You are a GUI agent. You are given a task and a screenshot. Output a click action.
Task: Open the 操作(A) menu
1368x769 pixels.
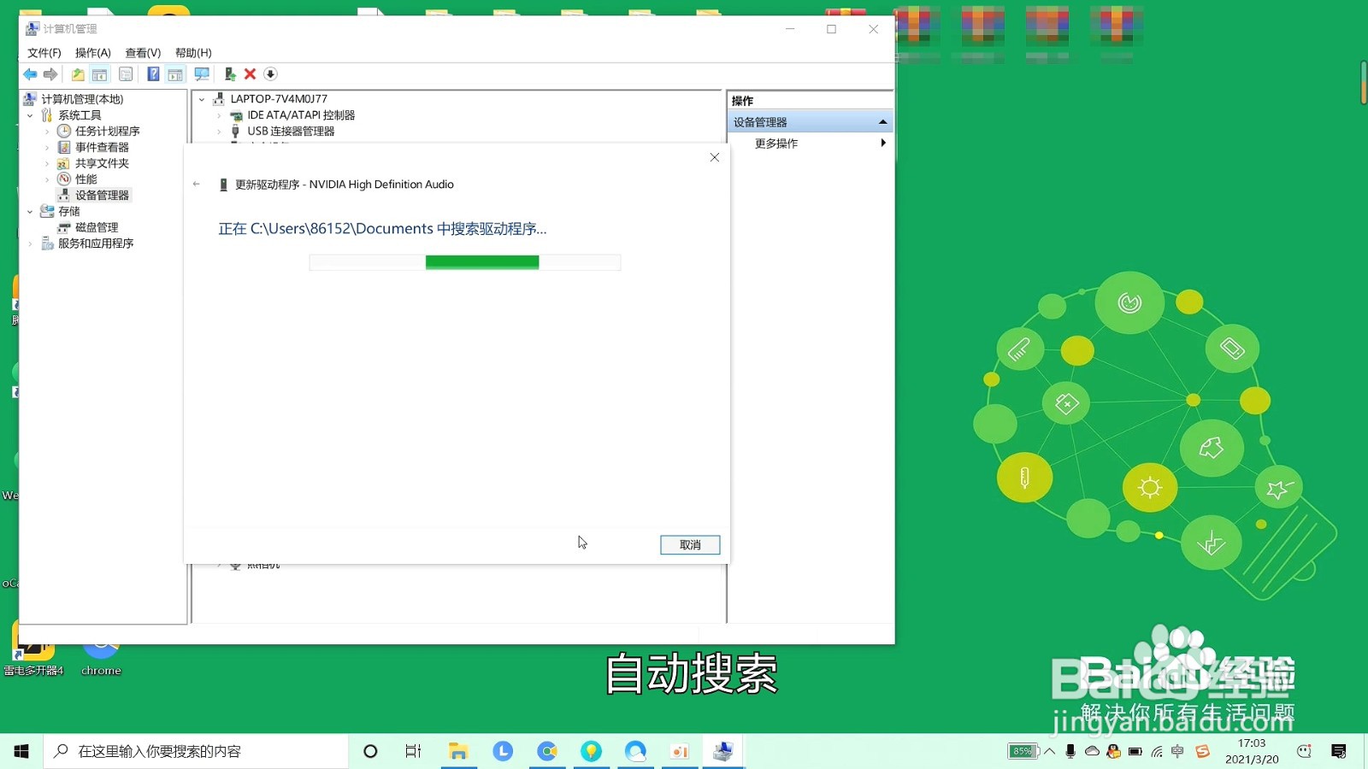pyautogui.click(x=92, y=53)
